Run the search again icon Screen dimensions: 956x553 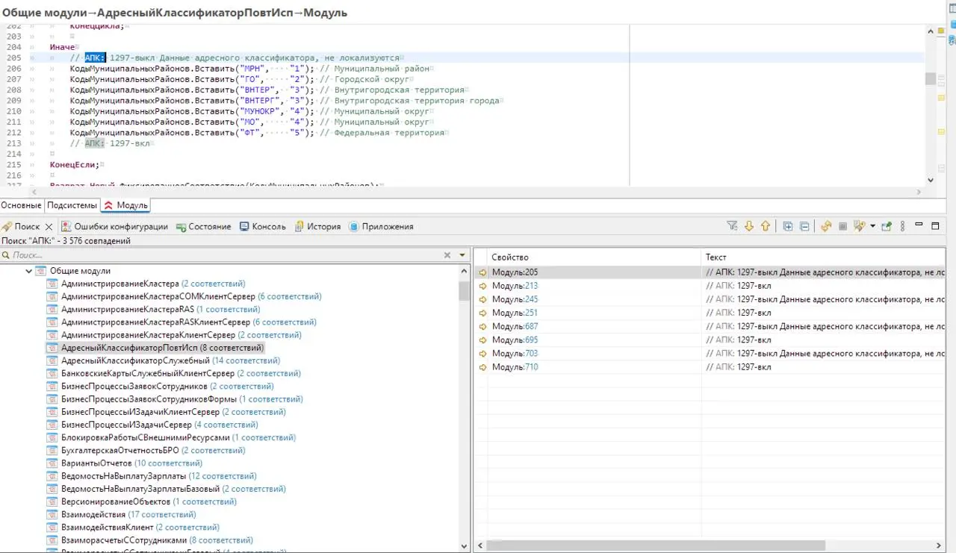pyautogui.click(x=826, y=226)
